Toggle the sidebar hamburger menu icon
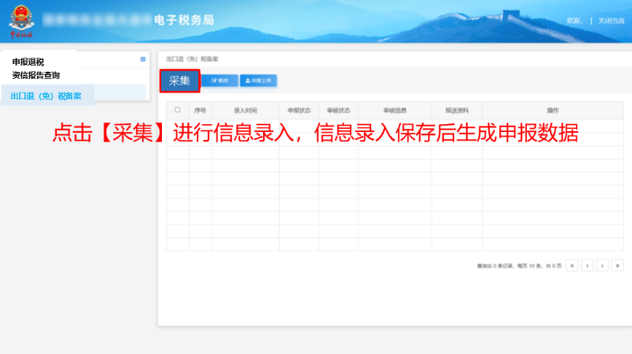 tap(143, 59)
